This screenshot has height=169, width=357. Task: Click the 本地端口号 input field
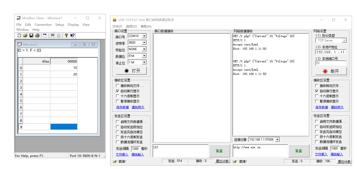[x=331, y=63]
